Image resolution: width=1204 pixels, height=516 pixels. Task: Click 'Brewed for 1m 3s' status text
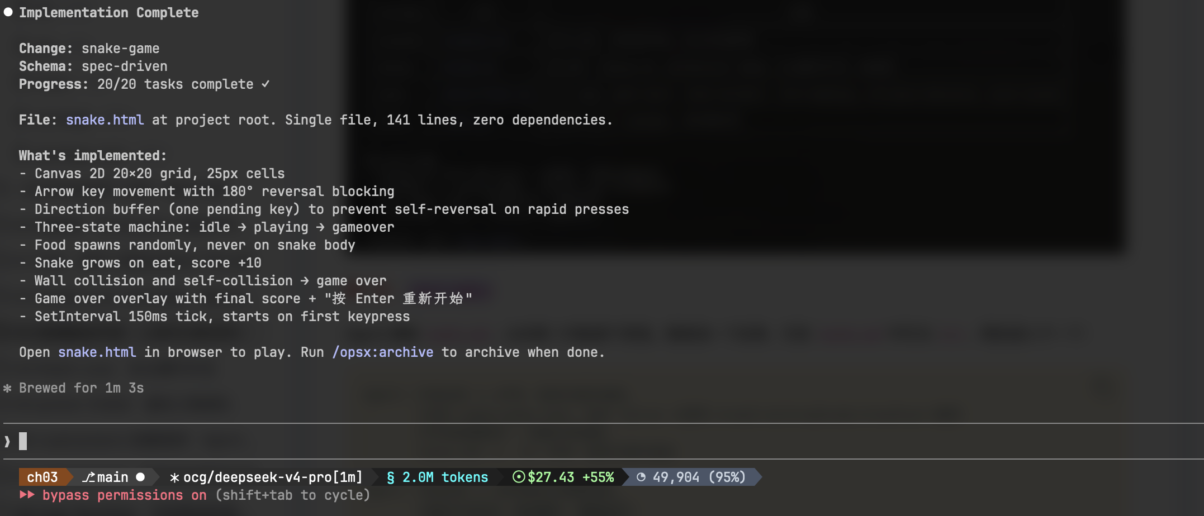tap(82, 388)
